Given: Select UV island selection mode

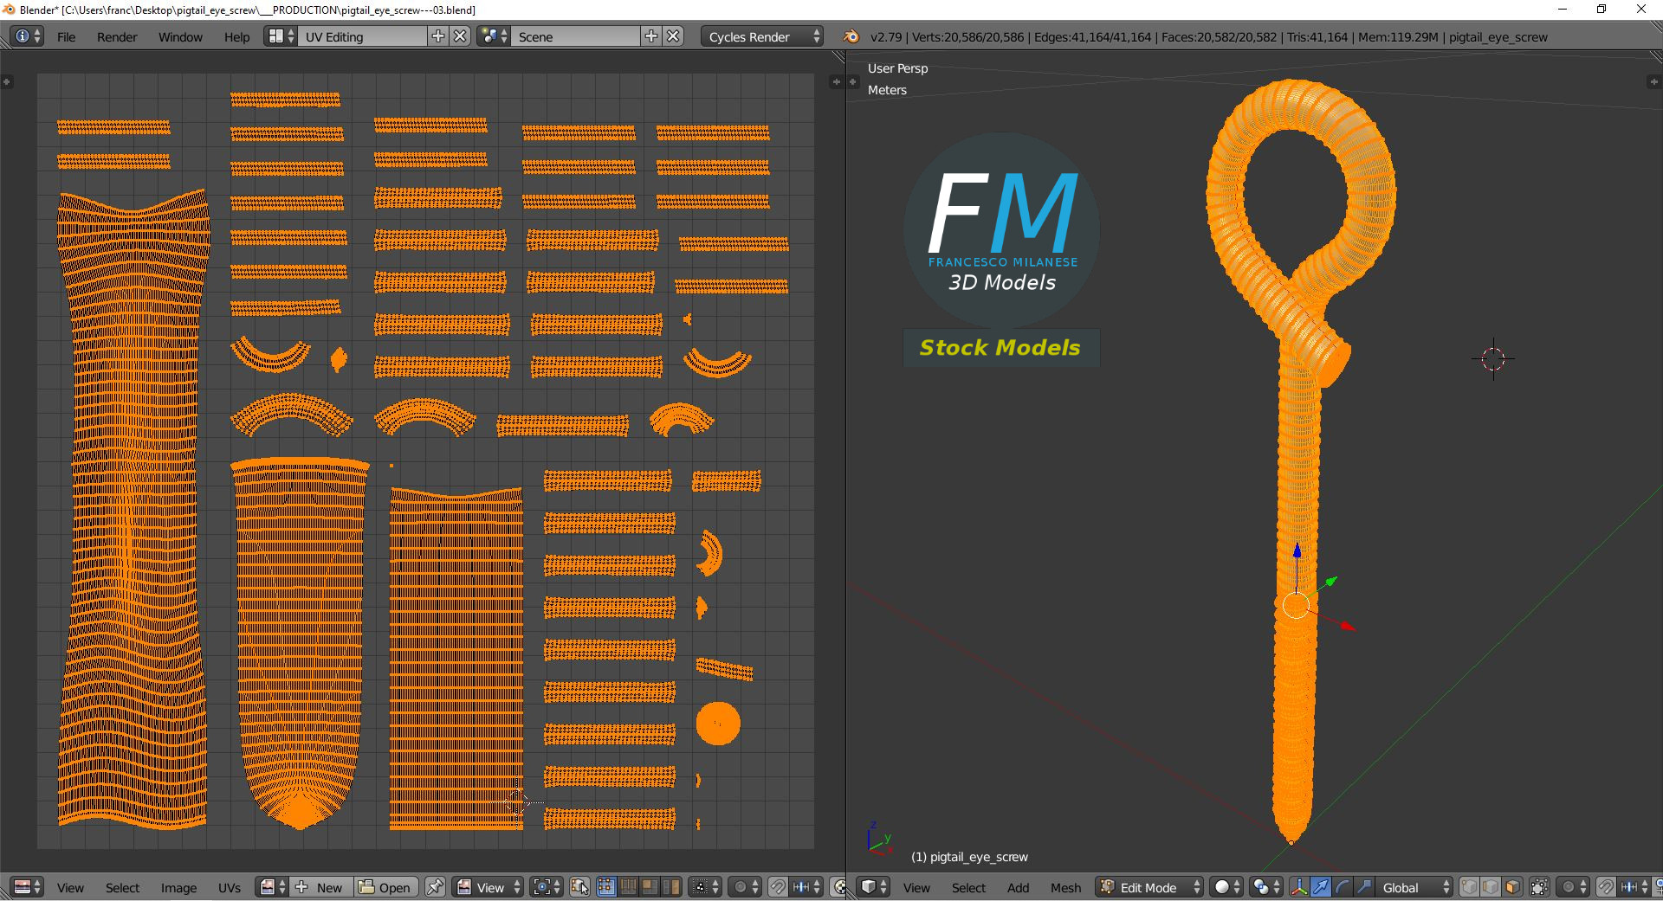Looking at the screenshot, I should coord(671,887).
